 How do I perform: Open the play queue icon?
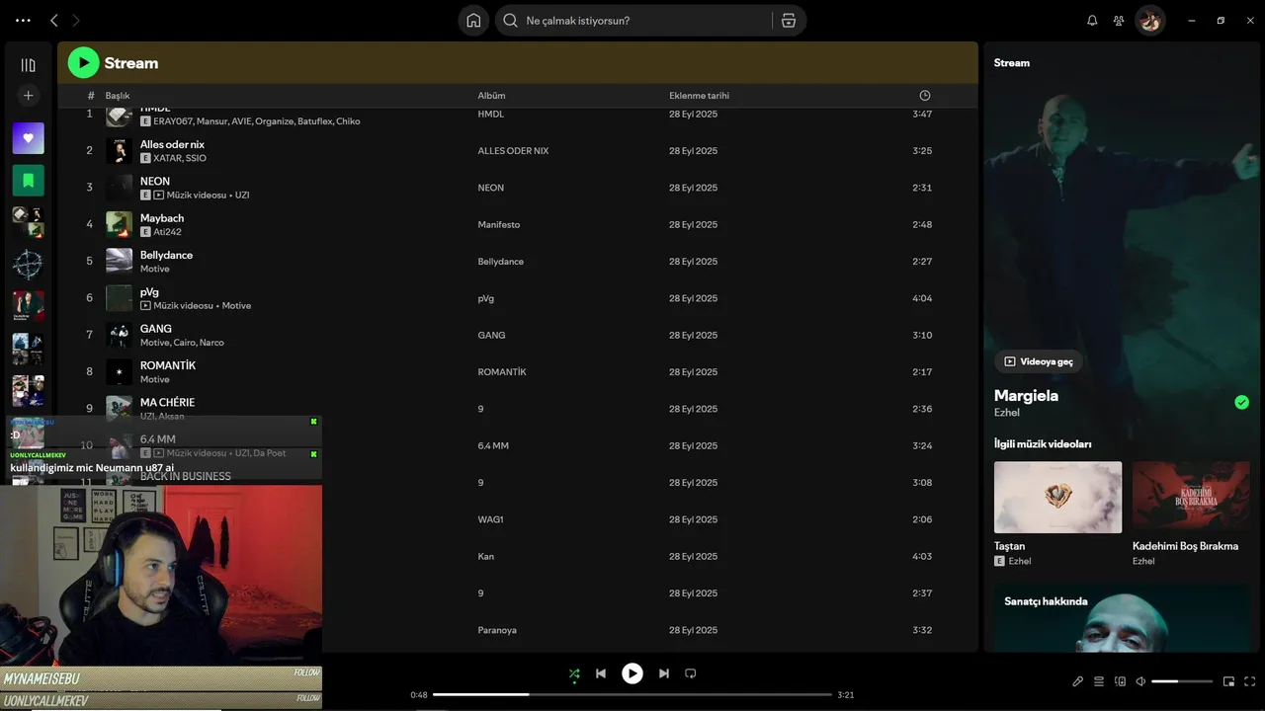point(1099,681)
